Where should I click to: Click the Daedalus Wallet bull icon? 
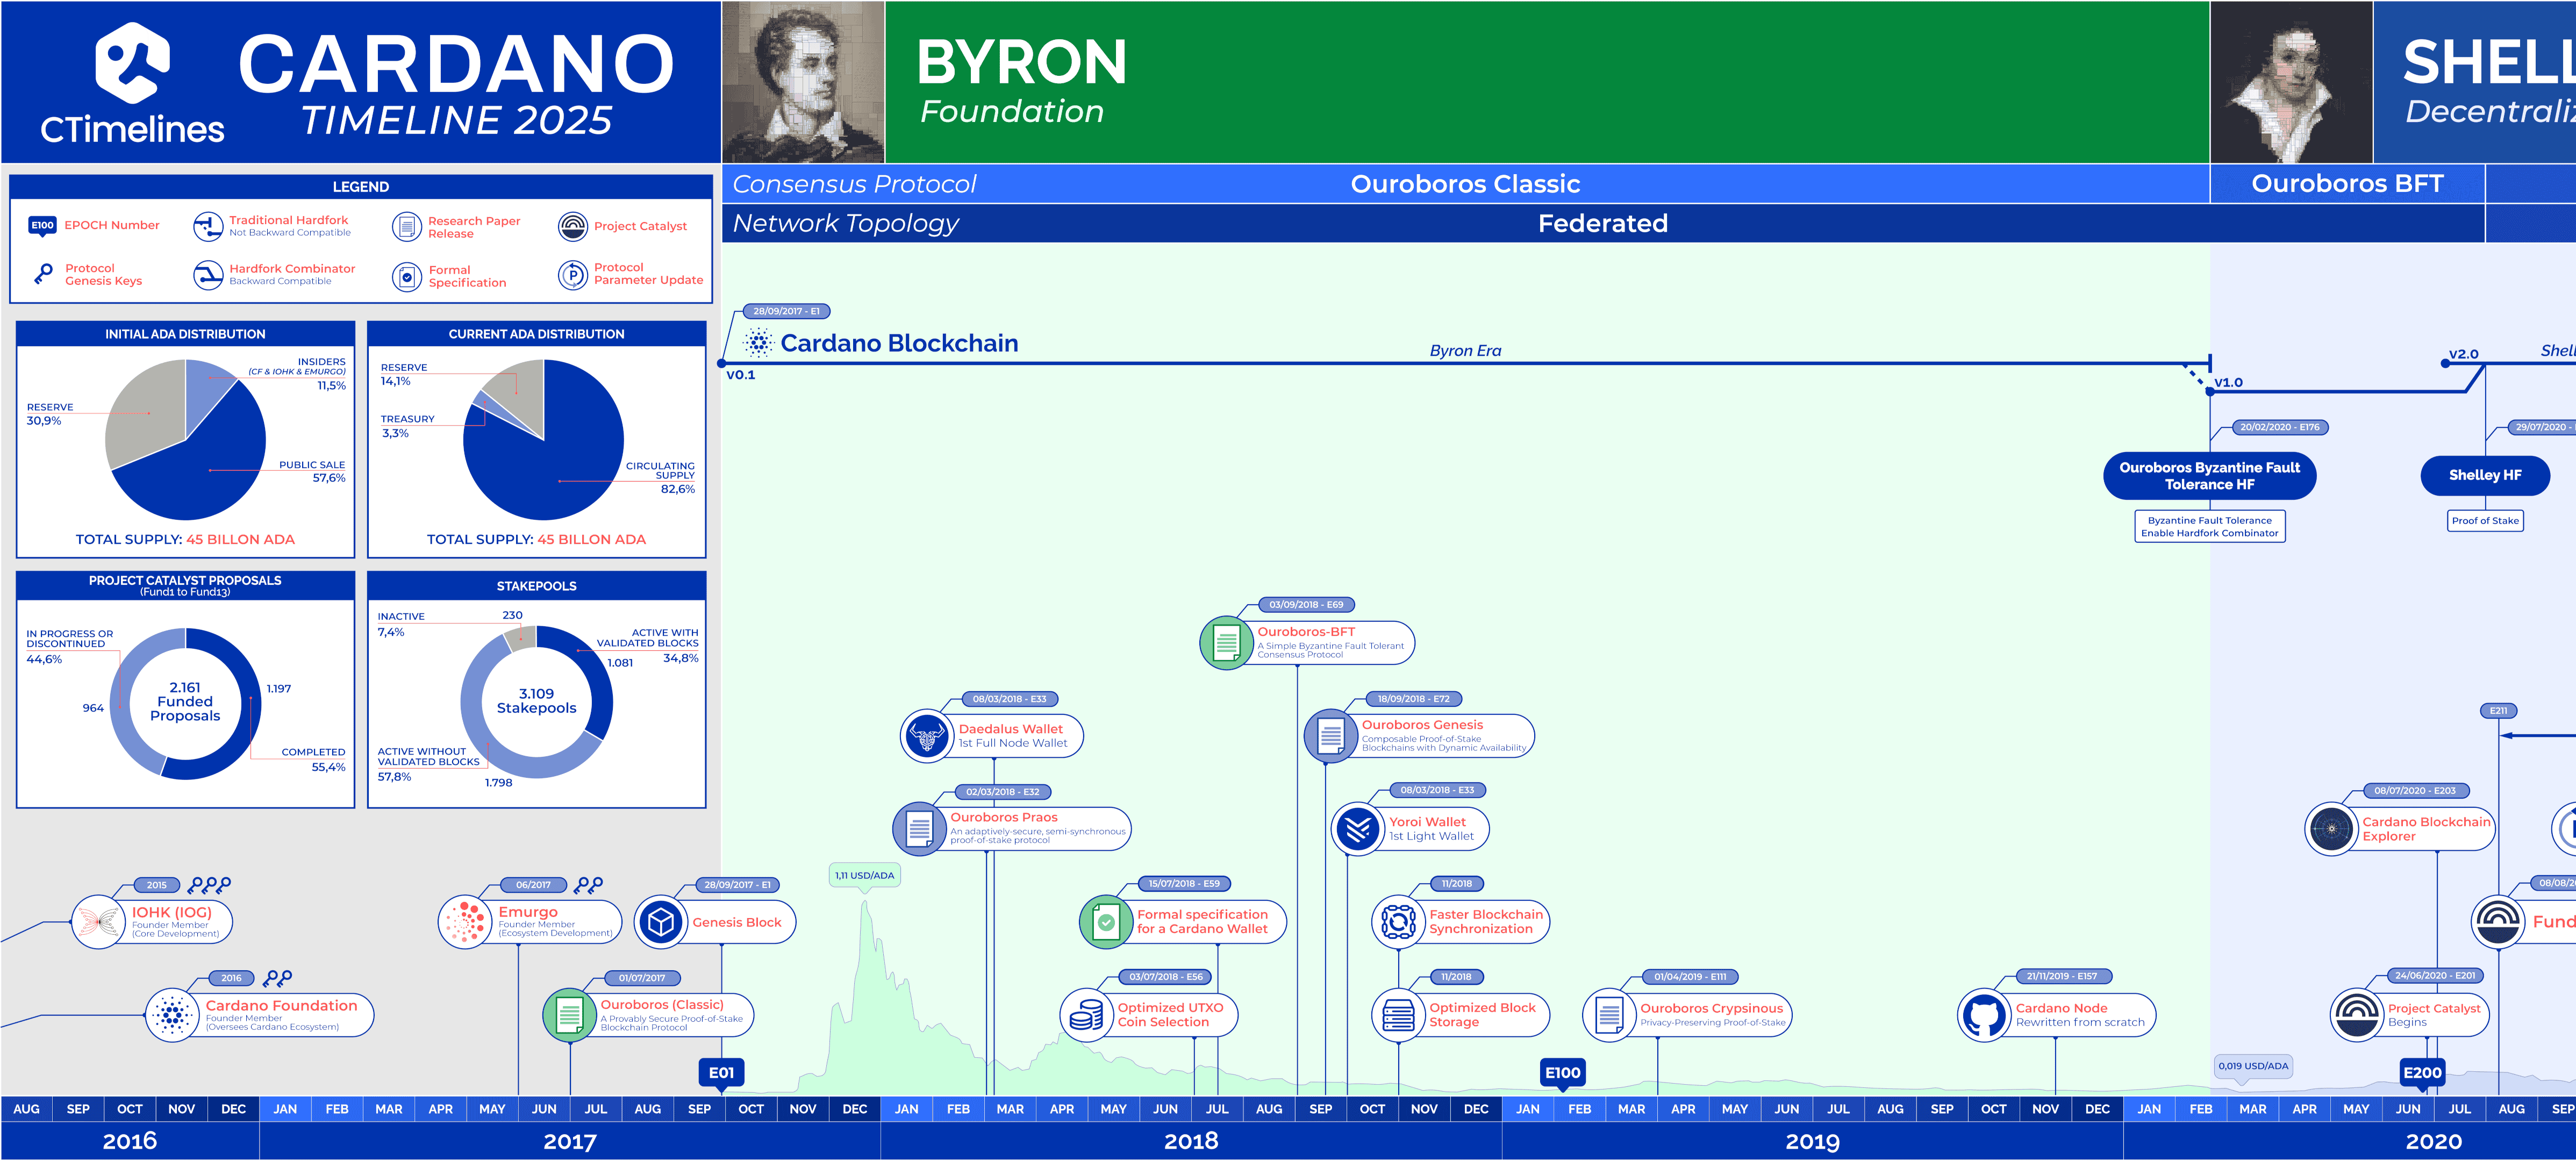926,736
